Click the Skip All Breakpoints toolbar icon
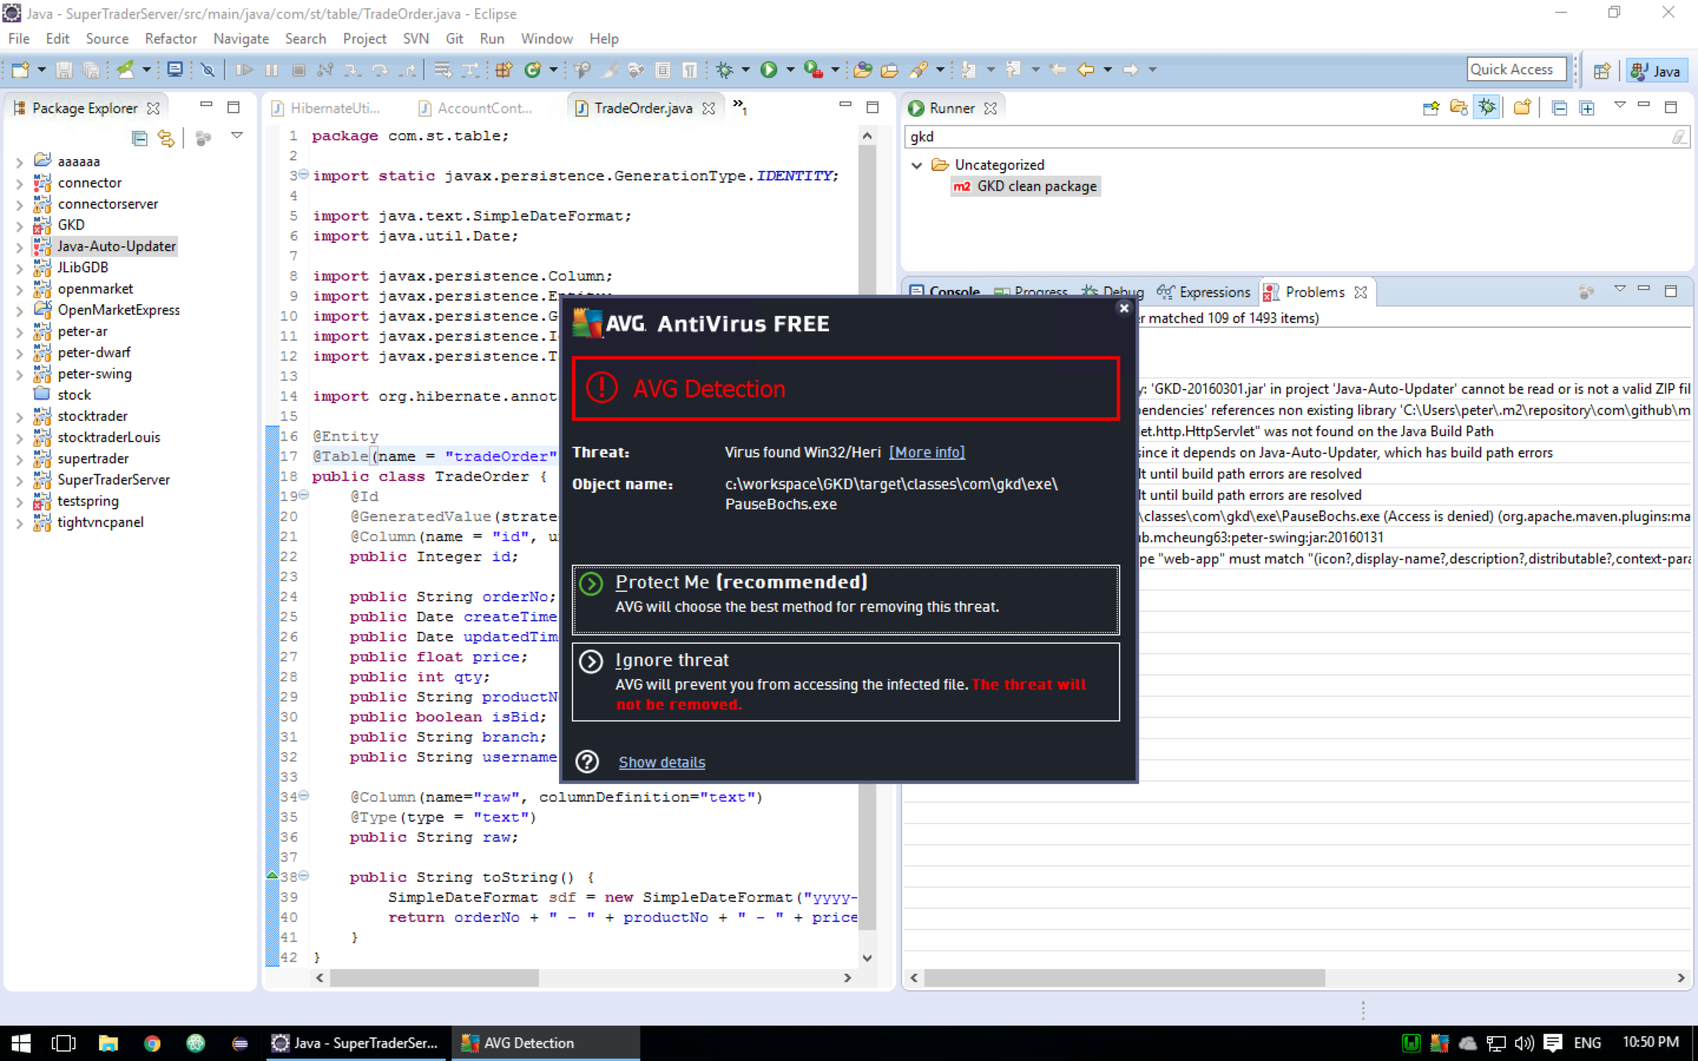1698x1061 pixels. tap(208, 70)
